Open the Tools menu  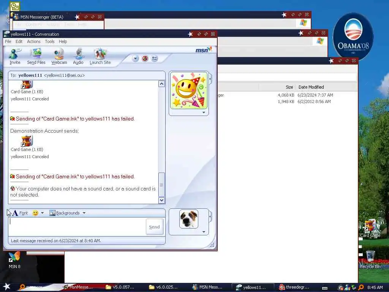pos(50,41)
